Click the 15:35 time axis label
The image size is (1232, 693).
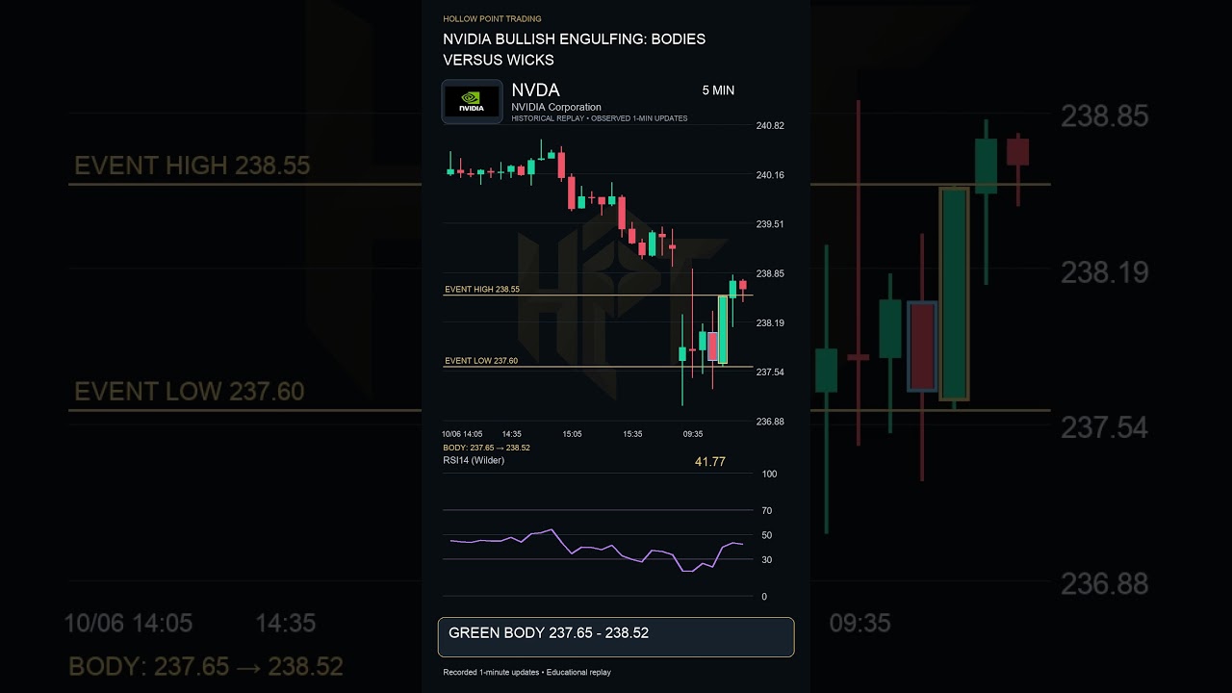coord(632,434)
